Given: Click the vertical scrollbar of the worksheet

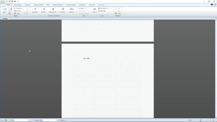Looking at the screenshot, I should coord(216,69).
